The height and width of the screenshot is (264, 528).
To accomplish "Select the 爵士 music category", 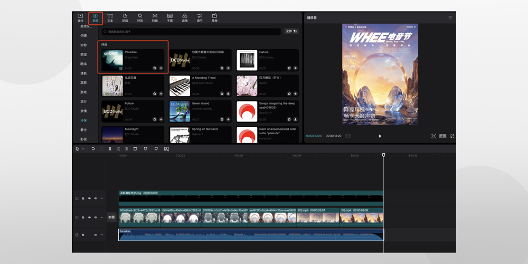I will 83,130.
